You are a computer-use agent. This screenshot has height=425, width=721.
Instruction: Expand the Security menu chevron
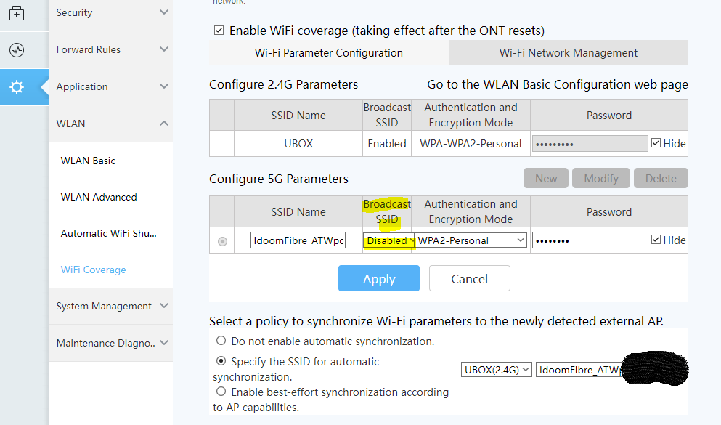coord(163,12)
